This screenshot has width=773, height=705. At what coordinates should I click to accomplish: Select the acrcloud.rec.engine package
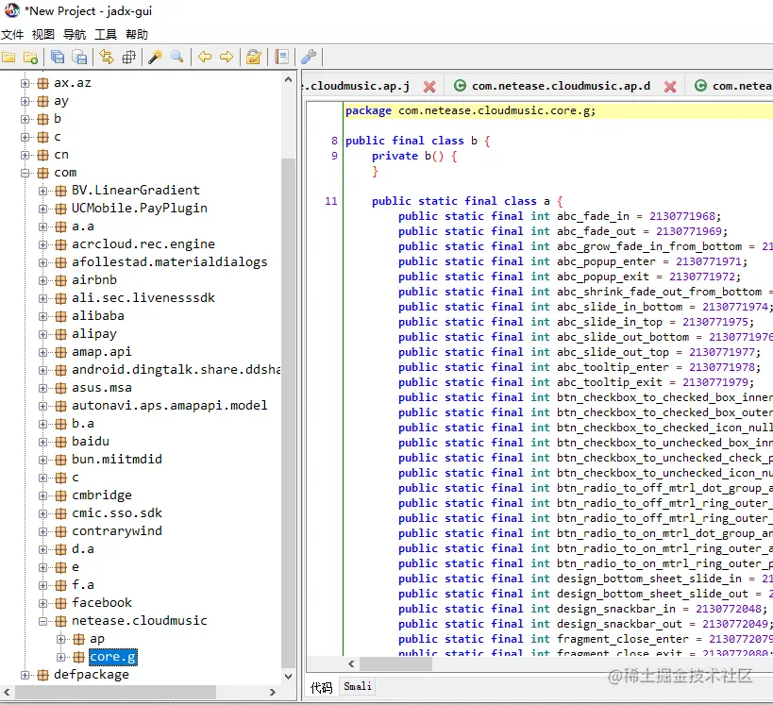tap(143, 244)
